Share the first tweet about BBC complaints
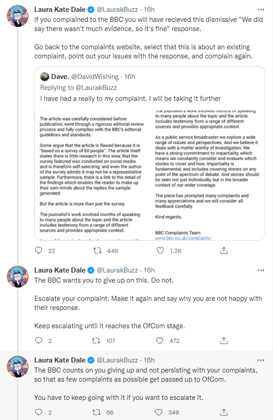Image resolution: width=273 pixels, height=420 pixels. tap(224, 251)
